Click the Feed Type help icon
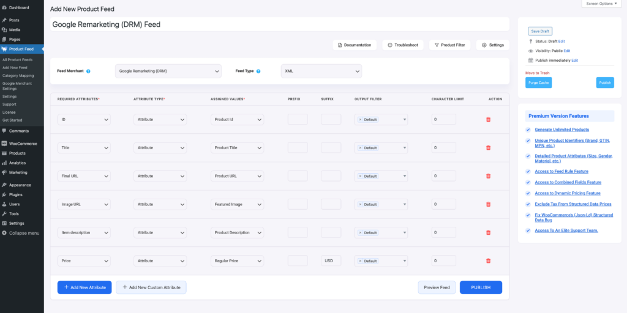 click(x=258, y=71)
